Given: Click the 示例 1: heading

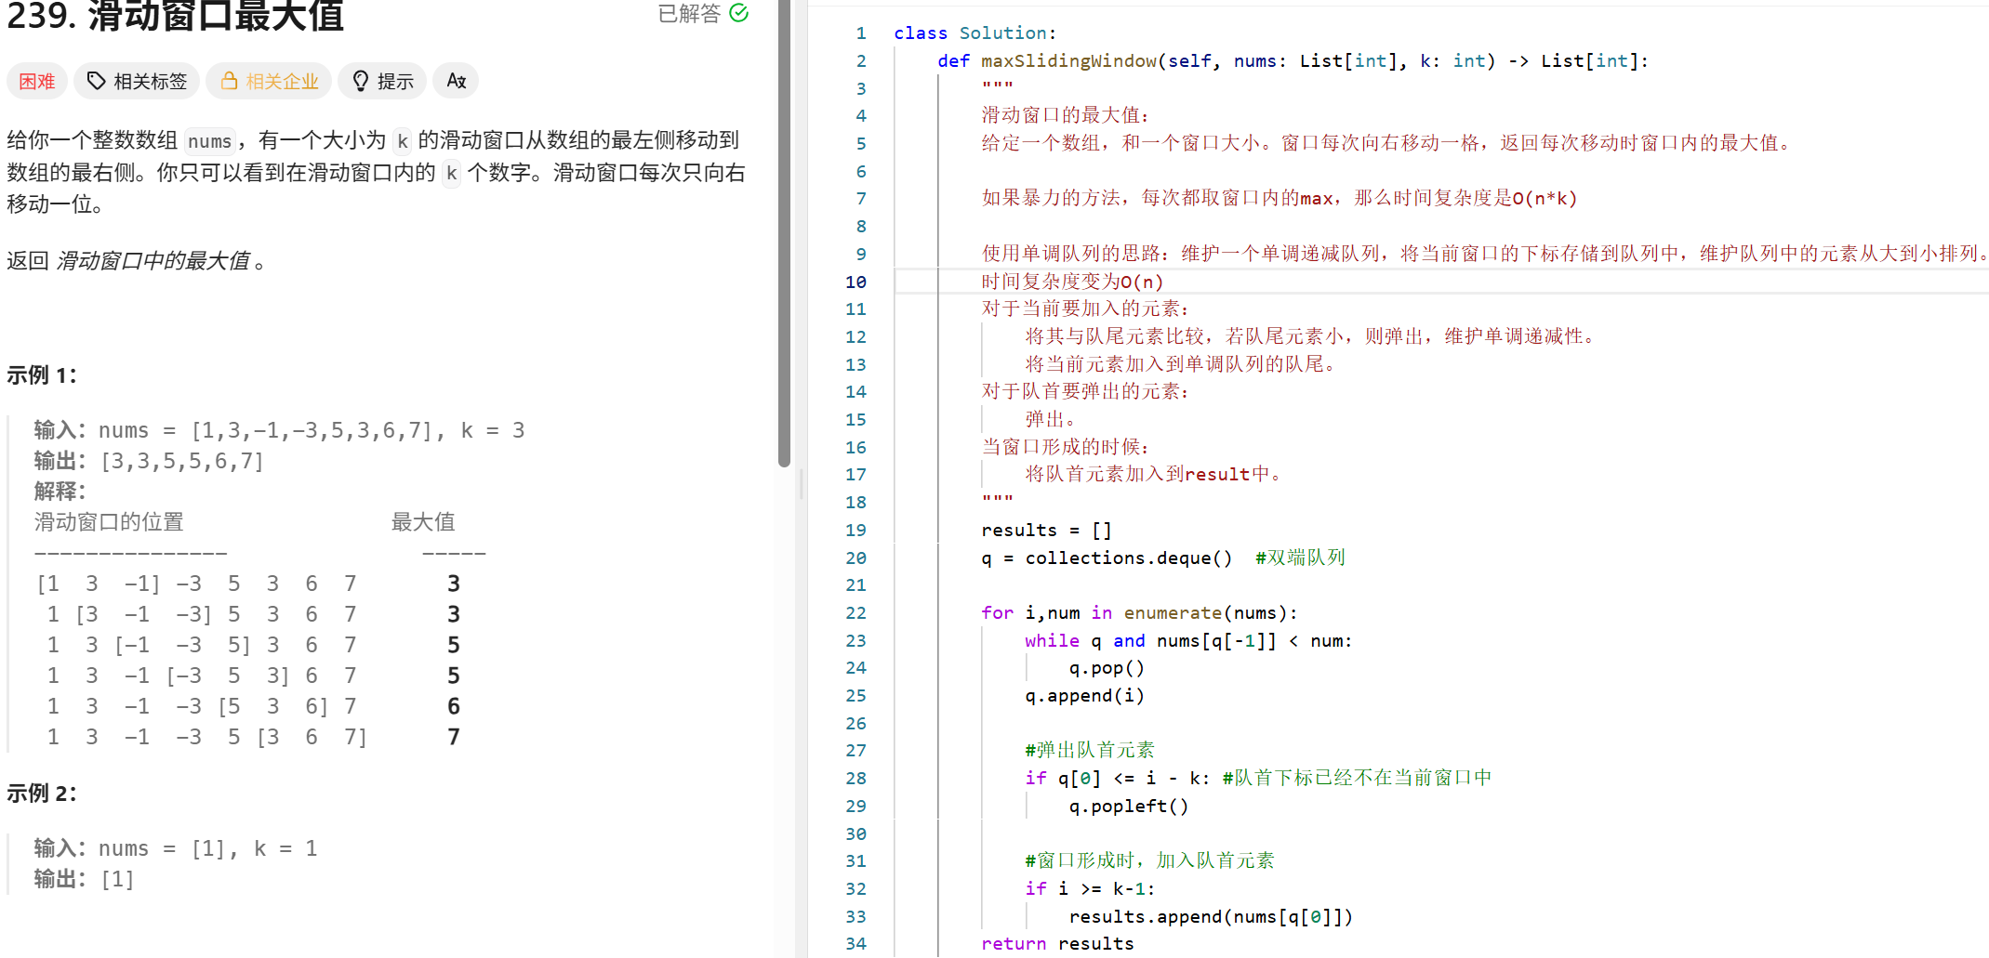Looking at the screenshot, I should pyautogui.click(x=42, y=374).
